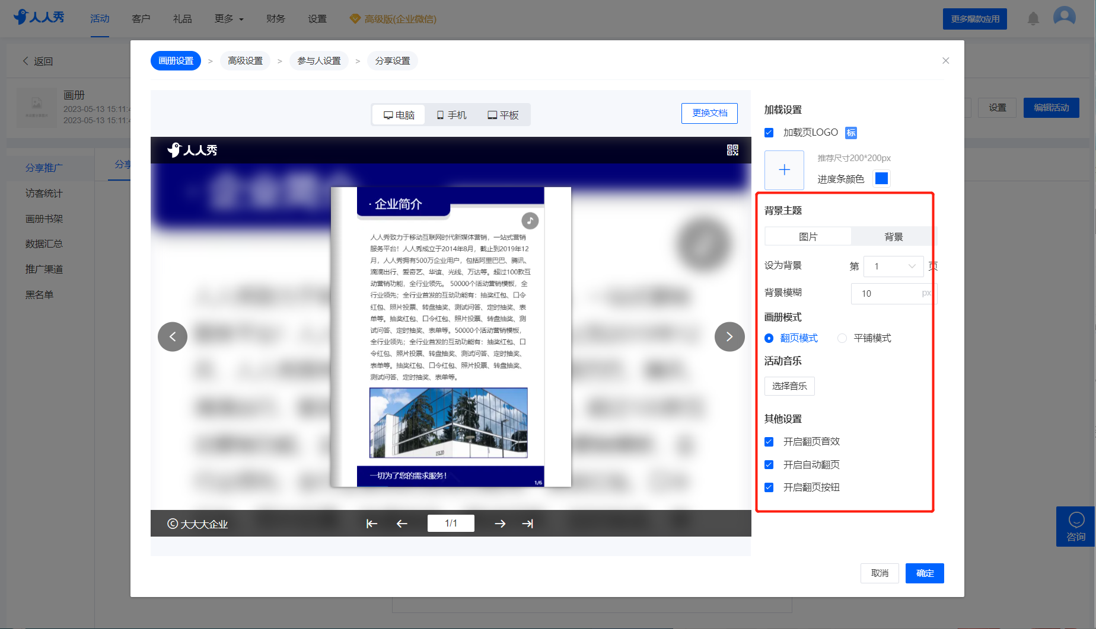Click 取消 to cancel settings
Image resolution: width=1096 pixels, height=629 pixels.
[880, 573]
